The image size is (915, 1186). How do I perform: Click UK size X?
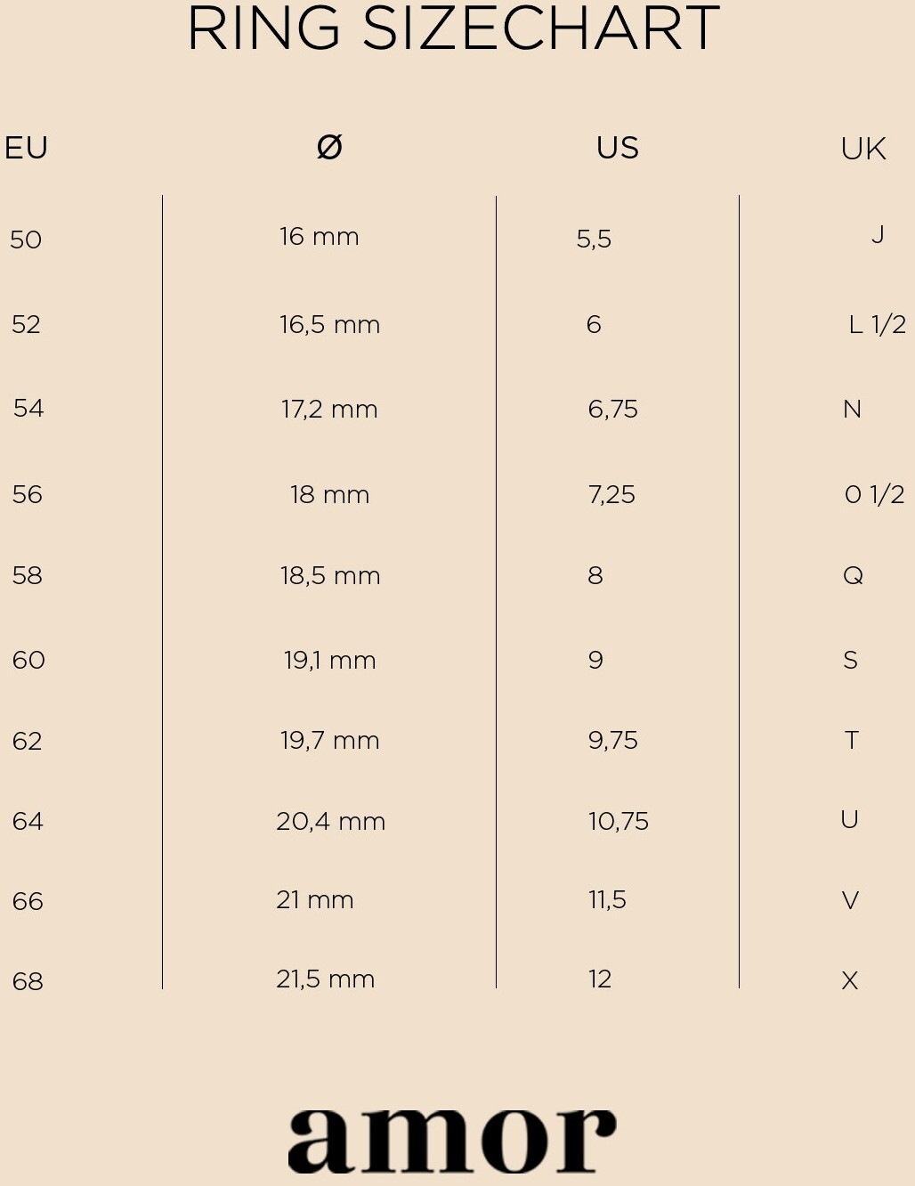click(x=850, y=981)
